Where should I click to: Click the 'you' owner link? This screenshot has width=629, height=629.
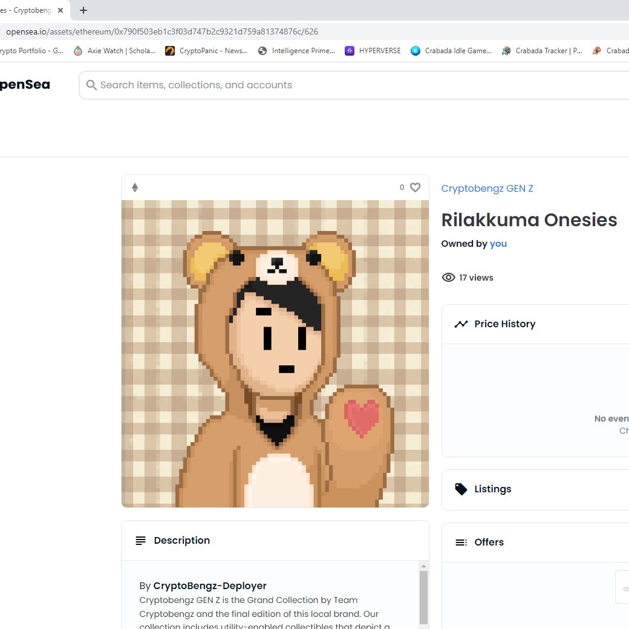(498, 244)
